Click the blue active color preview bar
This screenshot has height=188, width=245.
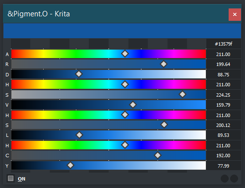click(x=122, y=31)
